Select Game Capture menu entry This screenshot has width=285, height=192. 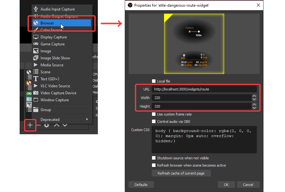pyautogui.click(x=62, y=44)
